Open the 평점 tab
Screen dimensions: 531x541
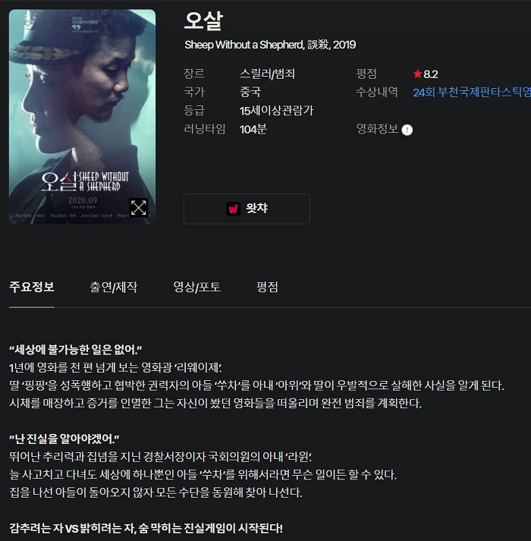(268, 287)
